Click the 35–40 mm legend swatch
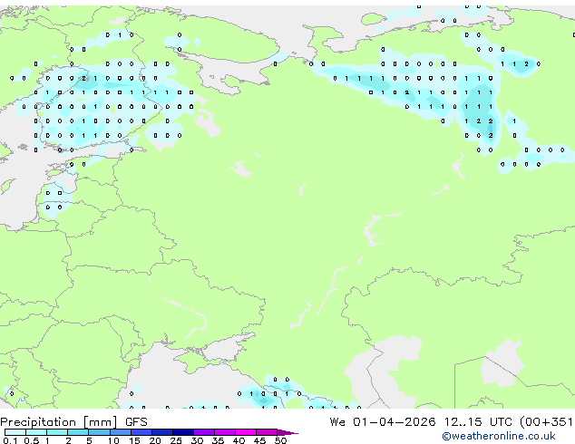This screenshot has height=444, width=575. [225, 432]
